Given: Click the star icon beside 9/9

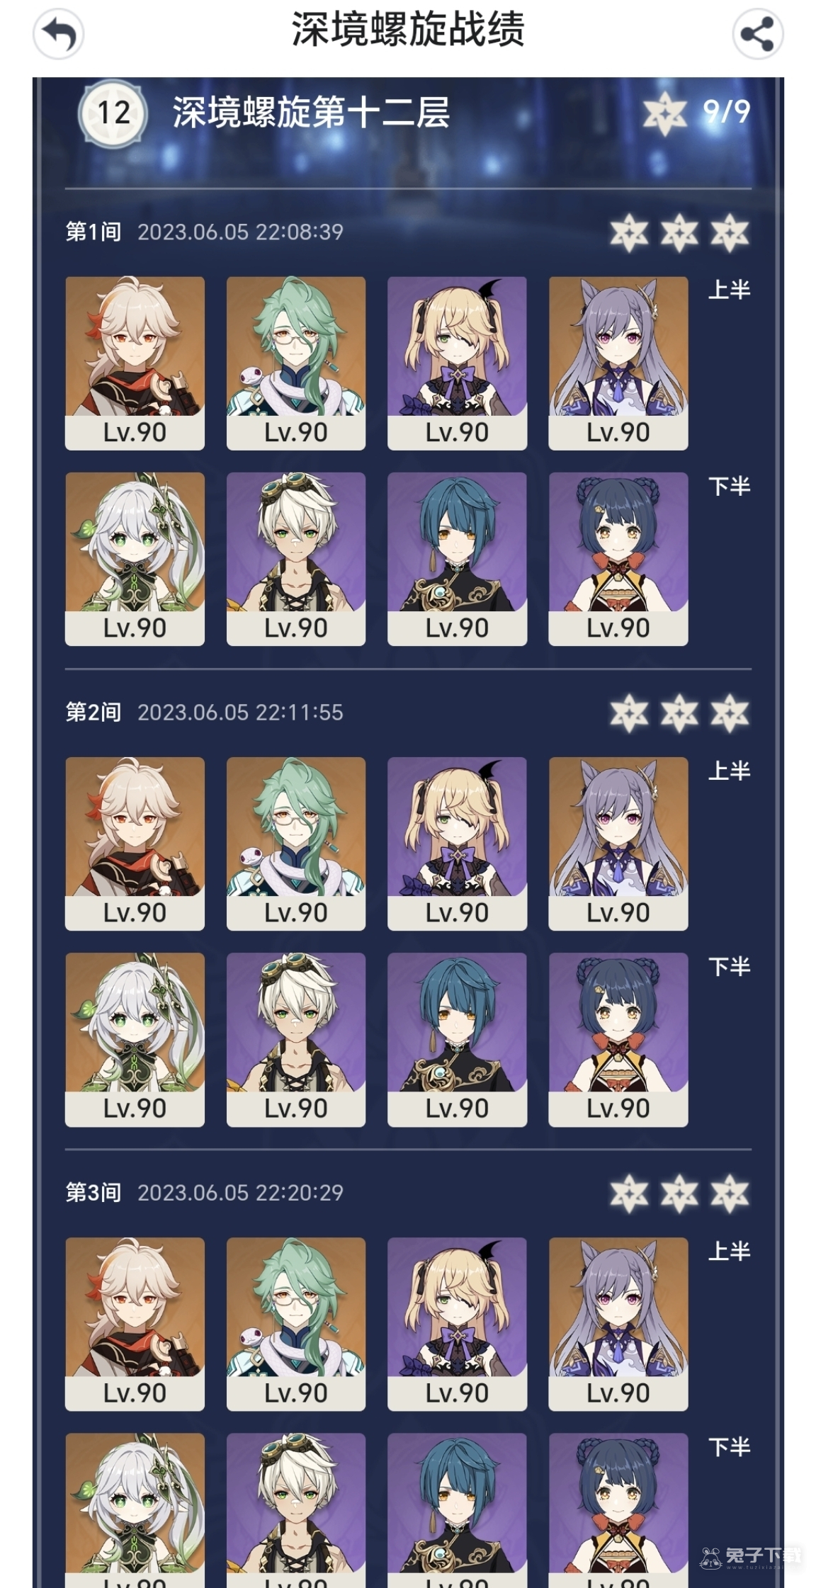Looking at the screenshot, I should (x=664, y=112).
